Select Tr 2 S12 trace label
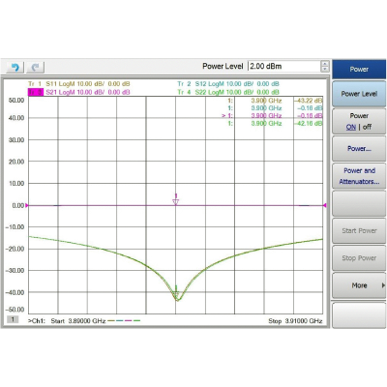Screen dimensions: 387x387 point(228,84)
